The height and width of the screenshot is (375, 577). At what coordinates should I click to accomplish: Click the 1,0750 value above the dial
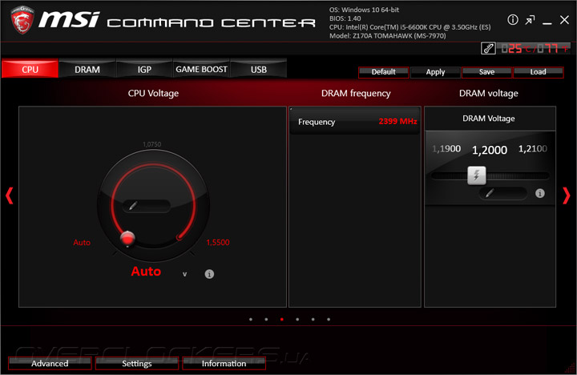[x=152, y=144]
